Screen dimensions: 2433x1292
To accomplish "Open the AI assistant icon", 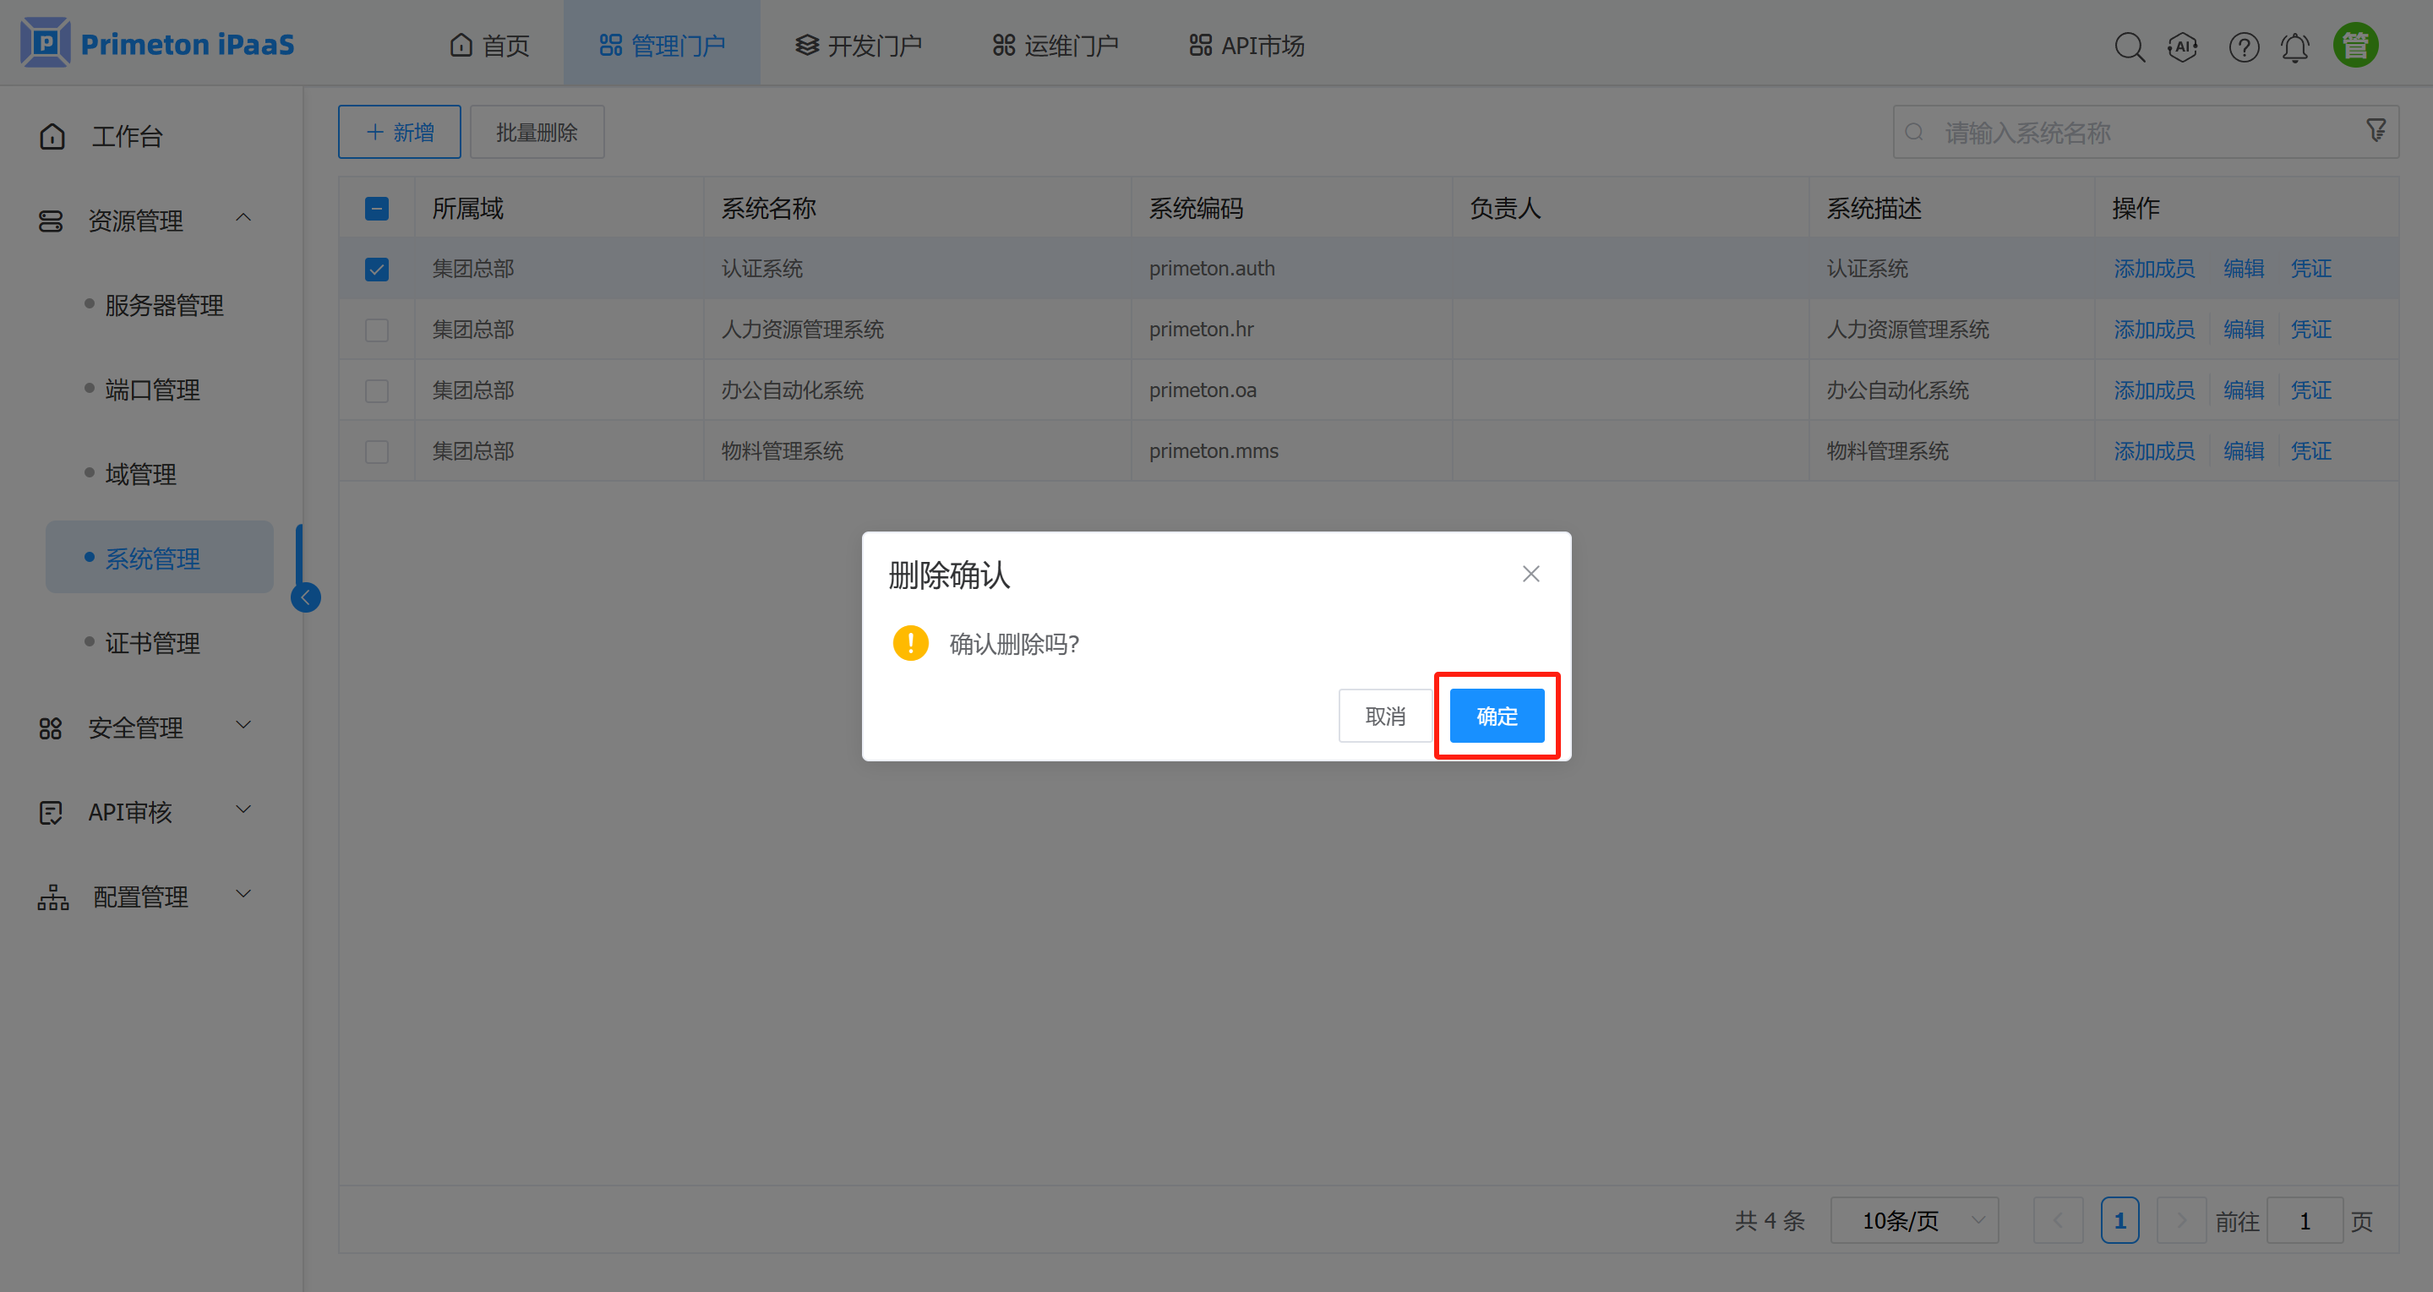I will (2183, 46).
